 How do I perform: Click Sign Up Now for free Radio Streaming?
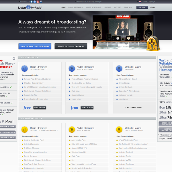(x=40, y=107)
